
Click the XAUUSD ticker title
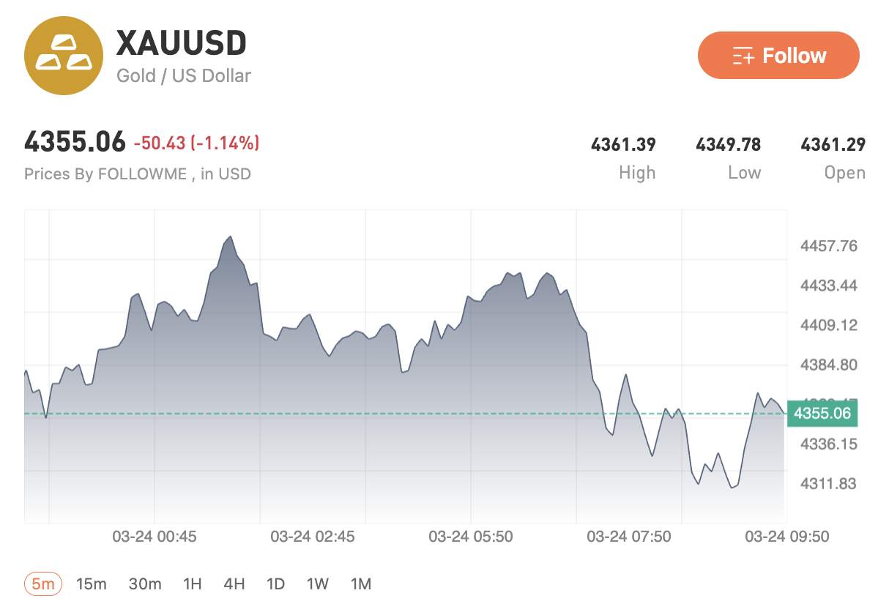180,42
